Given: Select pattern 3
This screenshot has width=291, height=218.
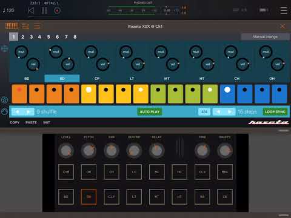Looking at the screenshot, I should pyautogui.click(x=32, y=37).
